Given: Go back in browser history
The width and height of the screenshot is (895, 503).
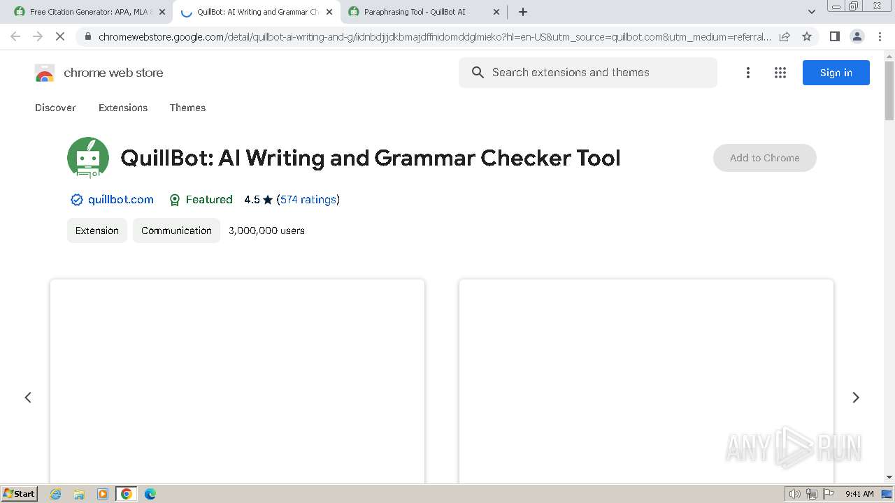Looking at the screenshot, I should 15,36.
